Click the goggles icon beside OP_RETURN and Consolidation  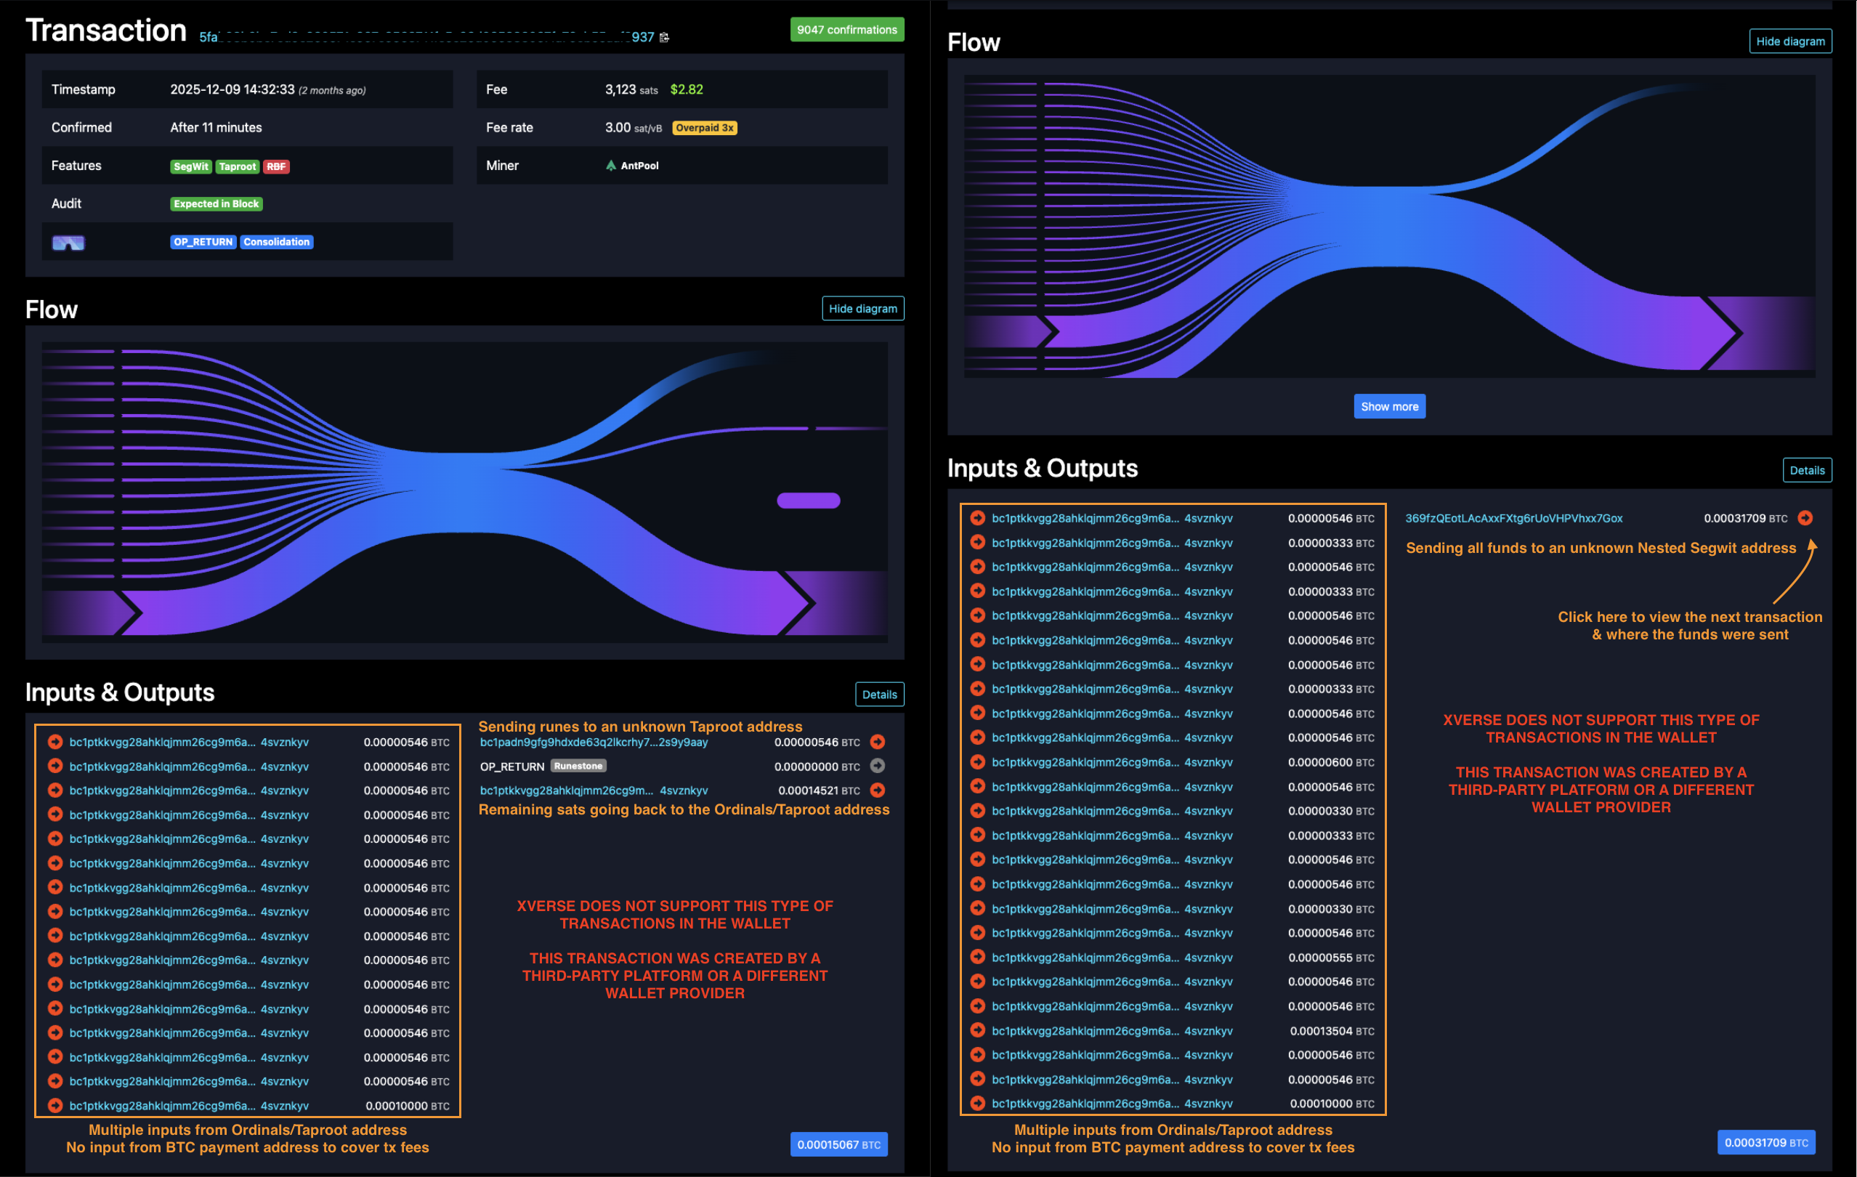tap(68, 242)
